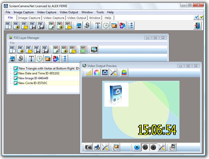Click the product box image in the preview
The image size is (209, 159).
[x=116, y=94]
